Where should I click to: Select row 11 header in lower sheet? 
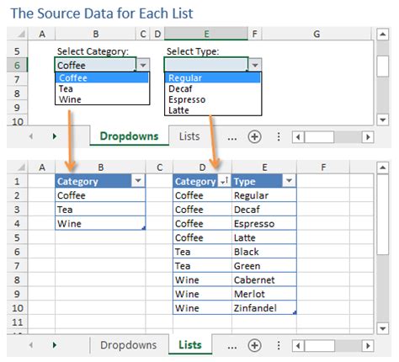tap(17, 322)
